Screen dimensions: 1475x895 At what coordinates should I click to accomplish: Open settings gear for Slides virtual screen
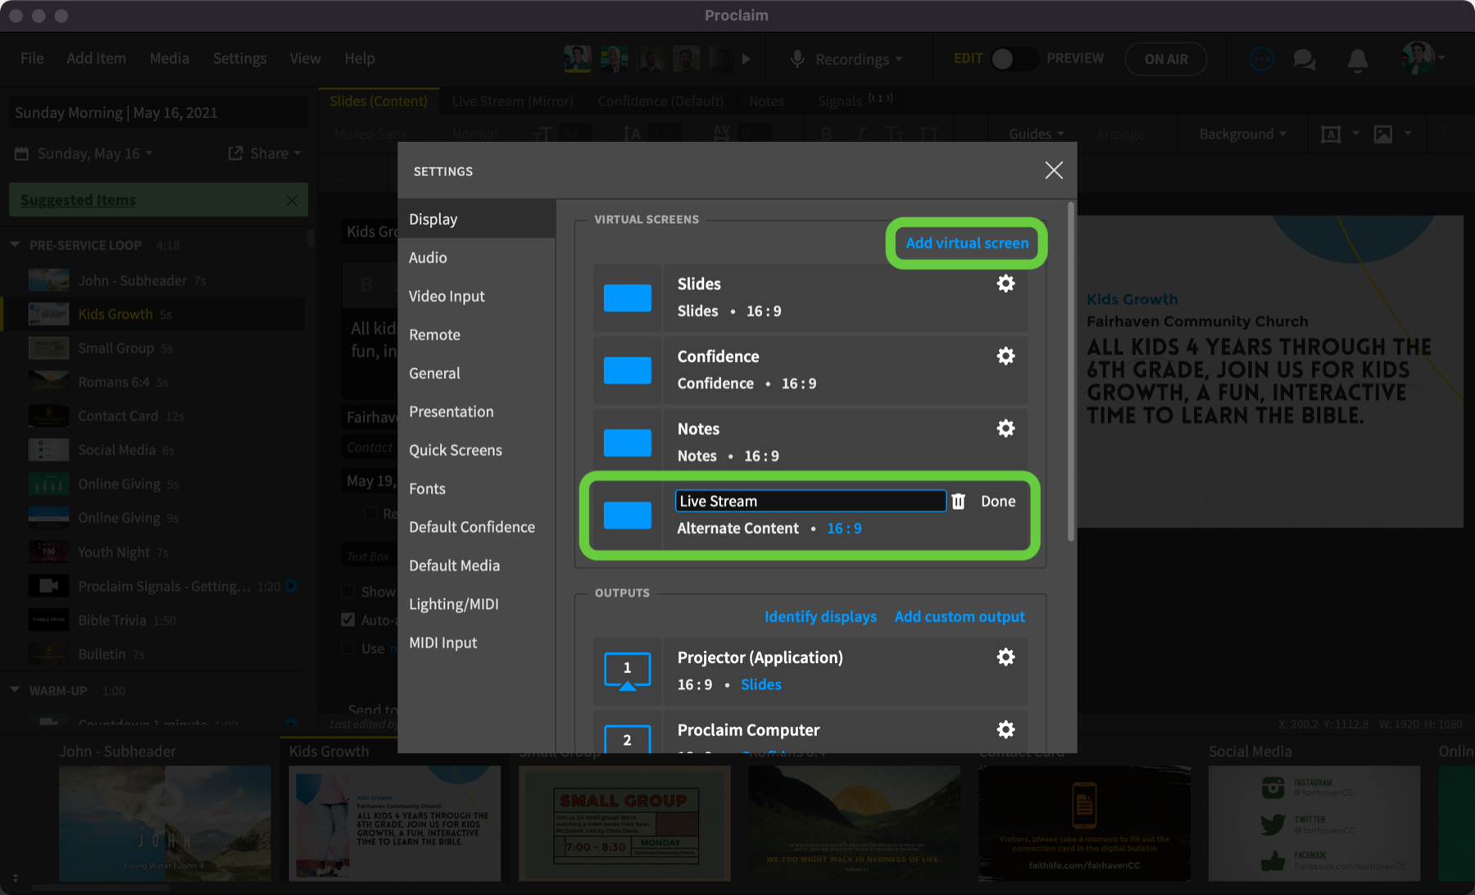pyautogui.click(x=1005, y=284)
